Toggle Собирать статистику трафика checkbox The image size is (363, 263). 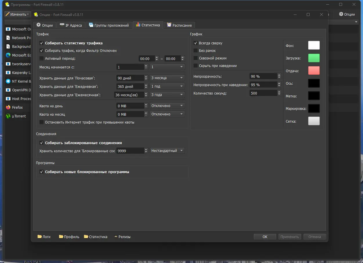(x=41, y=43)
